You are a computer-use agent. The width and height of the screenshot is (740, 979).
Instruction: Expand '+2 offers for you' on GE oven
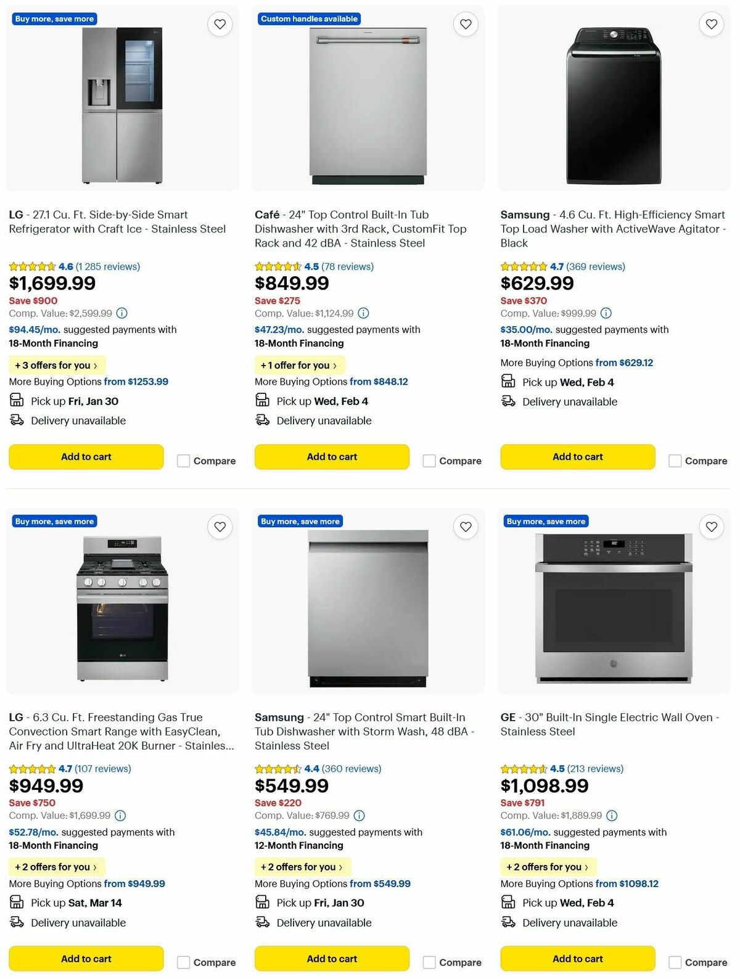tap(548, 867)
